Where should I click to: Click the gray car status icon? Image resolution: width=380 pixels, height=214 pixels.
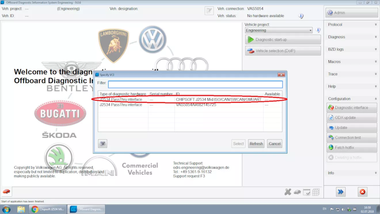[297, 192]
